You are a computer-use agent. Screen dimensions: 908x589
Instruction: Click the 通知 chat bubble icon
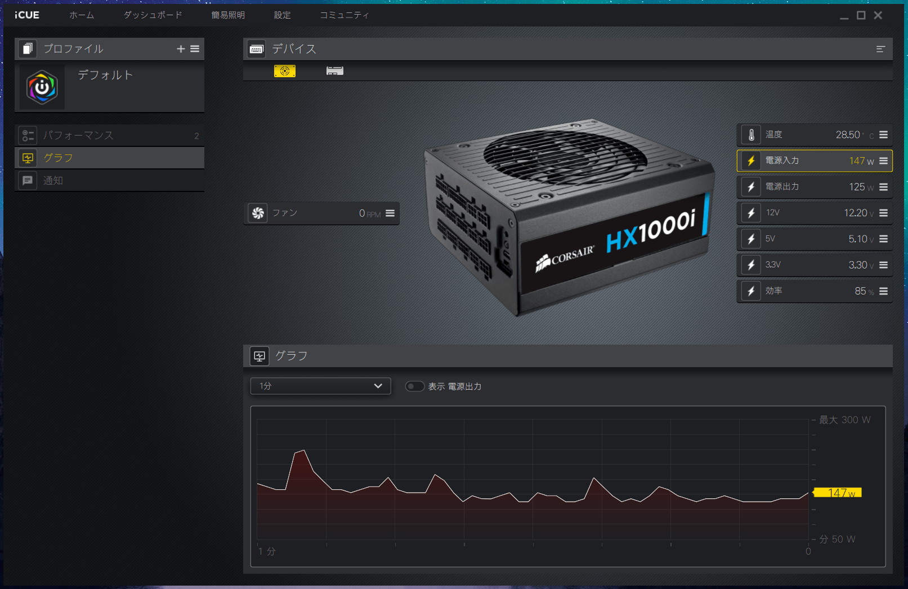coord(28,181)
